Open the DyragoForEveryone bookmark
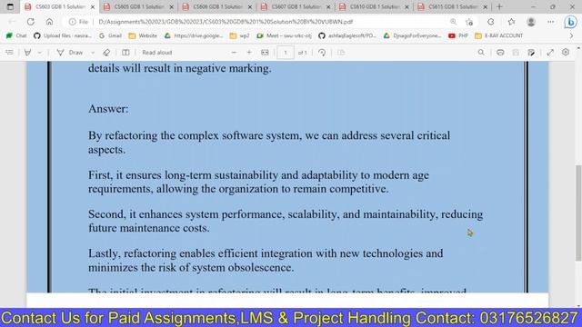582x327 pixels. [x=412, y=36]
